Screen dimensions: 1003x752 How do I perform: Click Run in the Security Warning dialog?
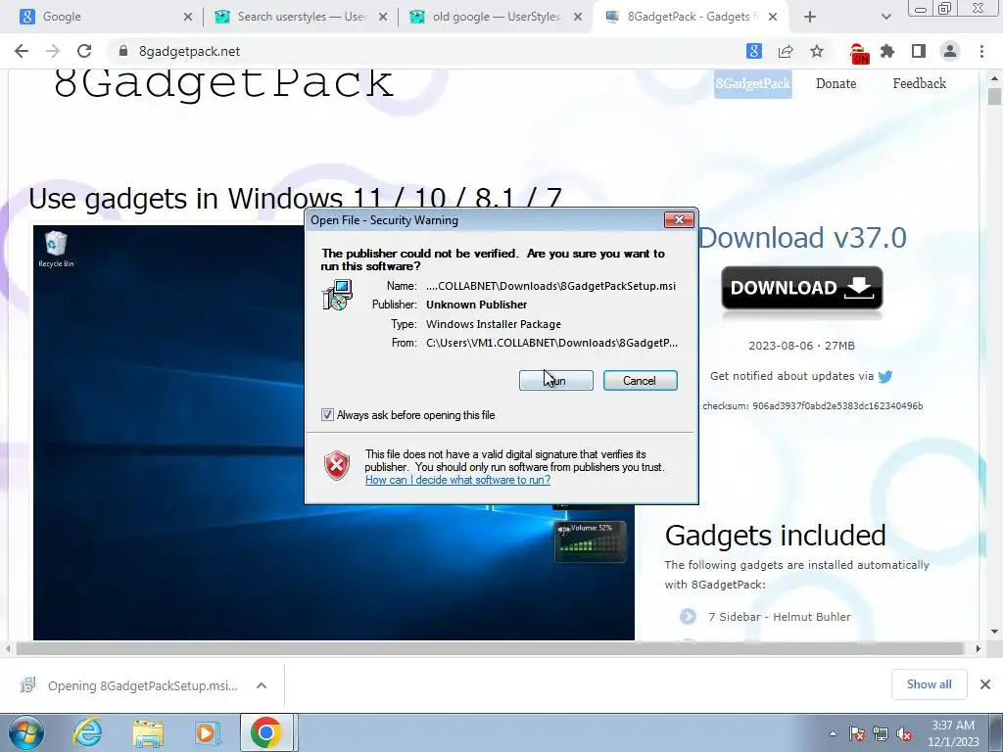tap(556, 381)
